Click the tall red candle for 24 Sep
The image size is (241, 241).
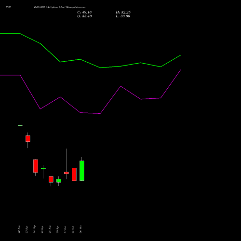(x=36, y=166)
